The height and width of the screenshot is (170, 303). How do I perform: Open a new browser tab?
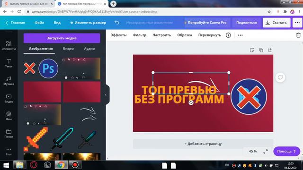pyautogui.click(x=114, y=4)
